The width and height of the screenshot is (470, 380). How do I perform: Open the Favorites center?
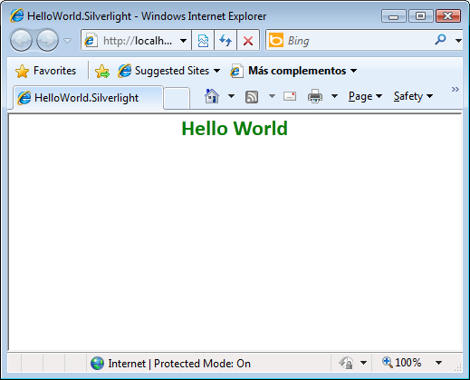[x=45, y=71]
